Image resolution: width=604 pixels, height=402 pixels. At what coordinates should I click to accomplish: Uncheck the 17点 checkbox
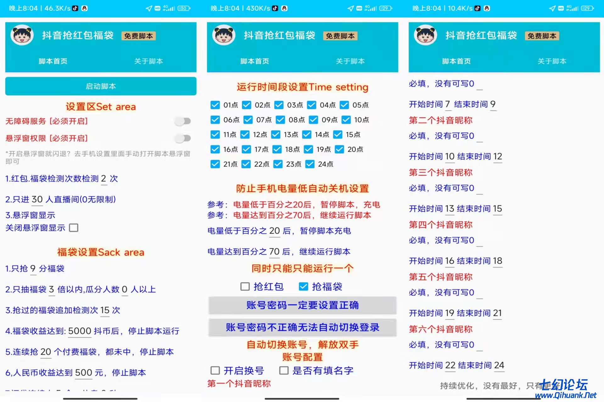[246, 149]
